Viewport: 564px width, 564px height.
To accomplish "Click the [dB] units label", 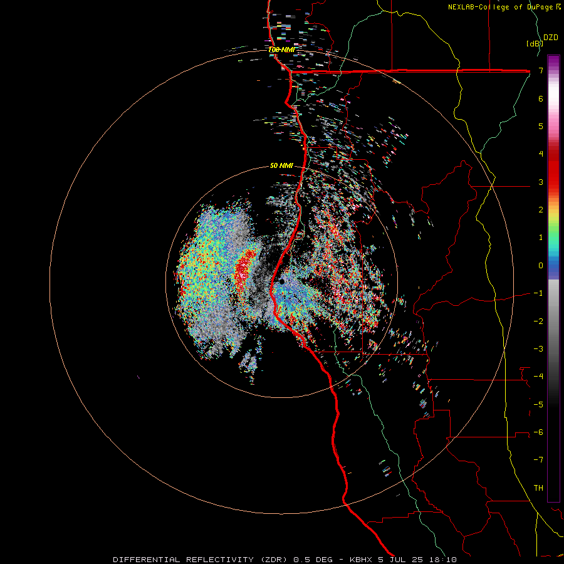I will pyautogui.click(x=535, y=43).
